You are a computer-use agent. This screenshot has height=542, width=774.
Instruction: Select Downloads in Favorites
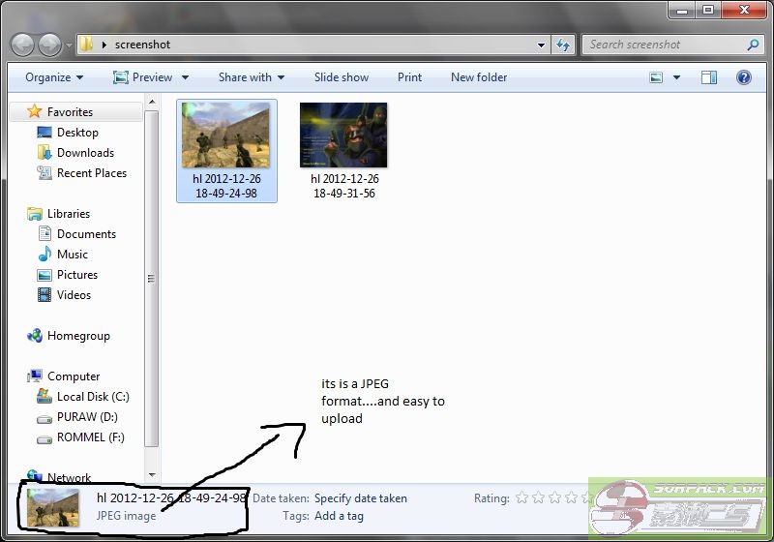coord(85,153)
